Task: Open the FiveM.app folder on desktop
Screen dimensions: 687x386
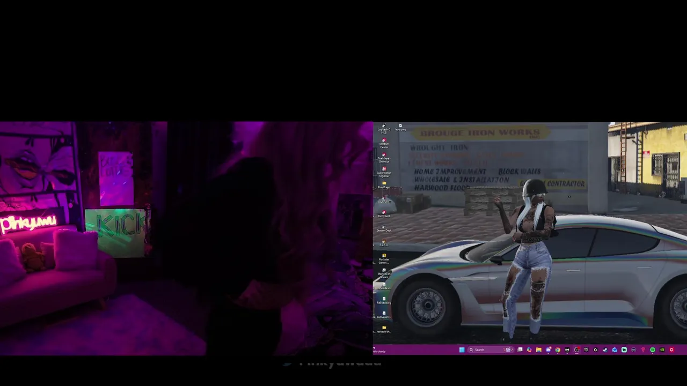Action: coord(384,185)
